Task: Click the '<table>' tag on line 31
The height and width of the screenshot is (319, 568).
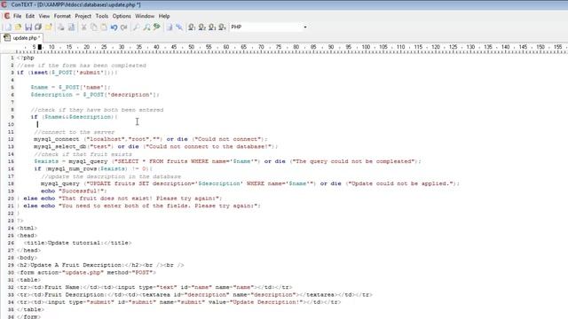Action: coord(28,280)
